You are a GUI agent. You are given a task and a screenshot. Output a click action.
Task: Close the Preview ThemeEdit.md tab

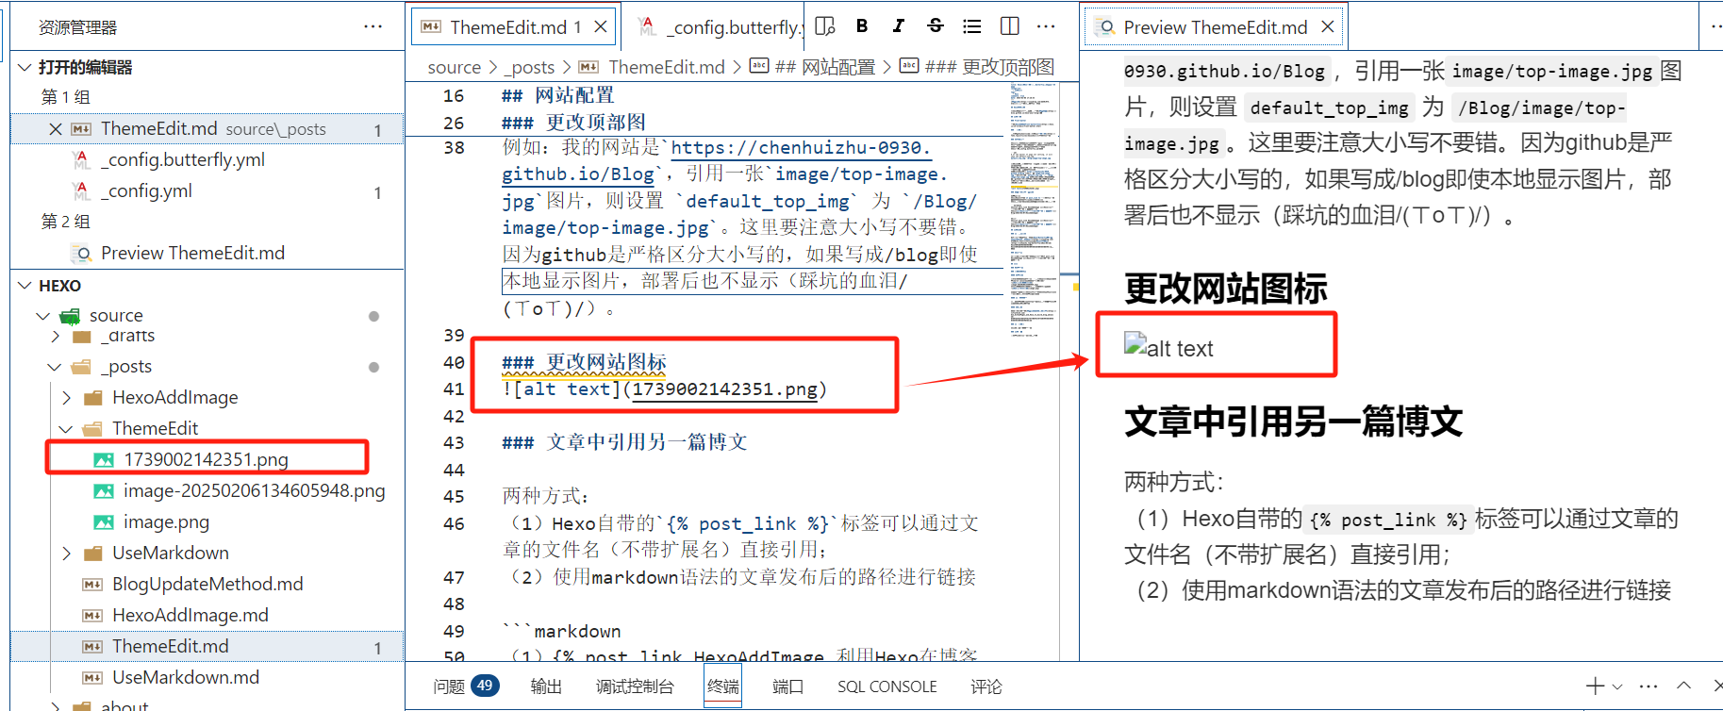click(x=1328, y=27)
